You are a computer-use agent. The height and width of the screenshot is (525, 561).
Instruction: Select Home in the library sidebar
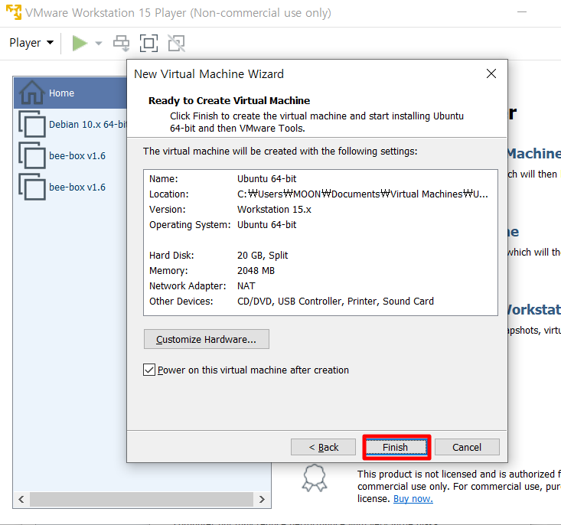[x=70, y=93]
